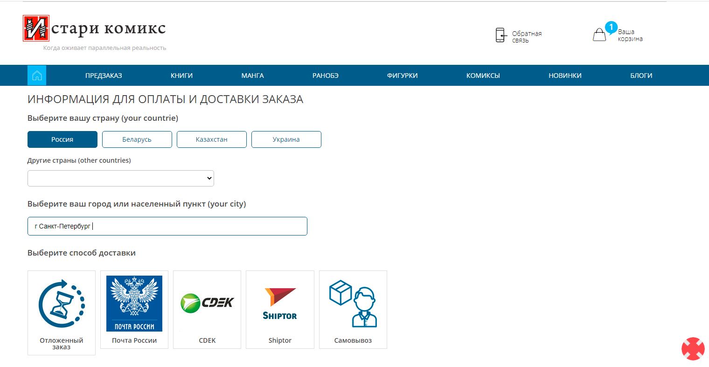
Task: Click the Обратная связь phone icon
Action: click(500, 35)
